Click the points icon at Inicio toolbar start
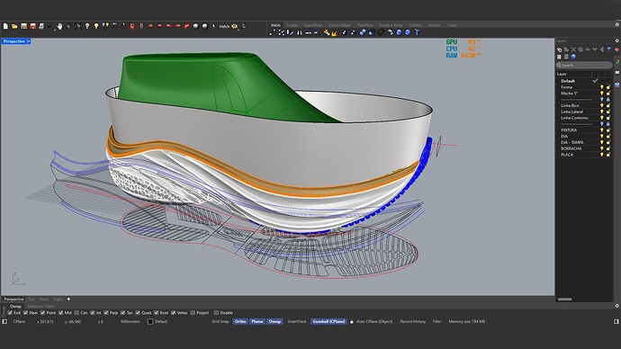 [x=272, y=32]
